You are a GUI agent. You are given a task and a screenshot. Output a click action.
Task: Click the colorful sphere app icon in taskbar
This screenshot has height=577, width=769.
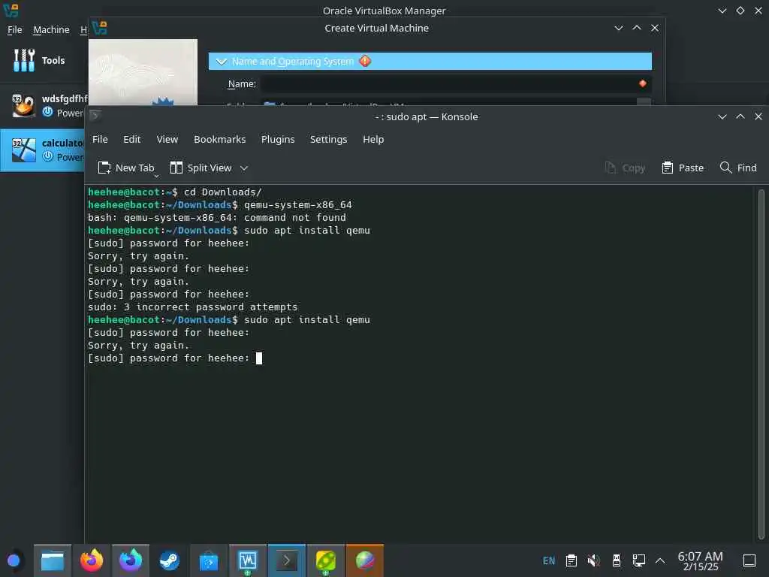tap(365, 560)
